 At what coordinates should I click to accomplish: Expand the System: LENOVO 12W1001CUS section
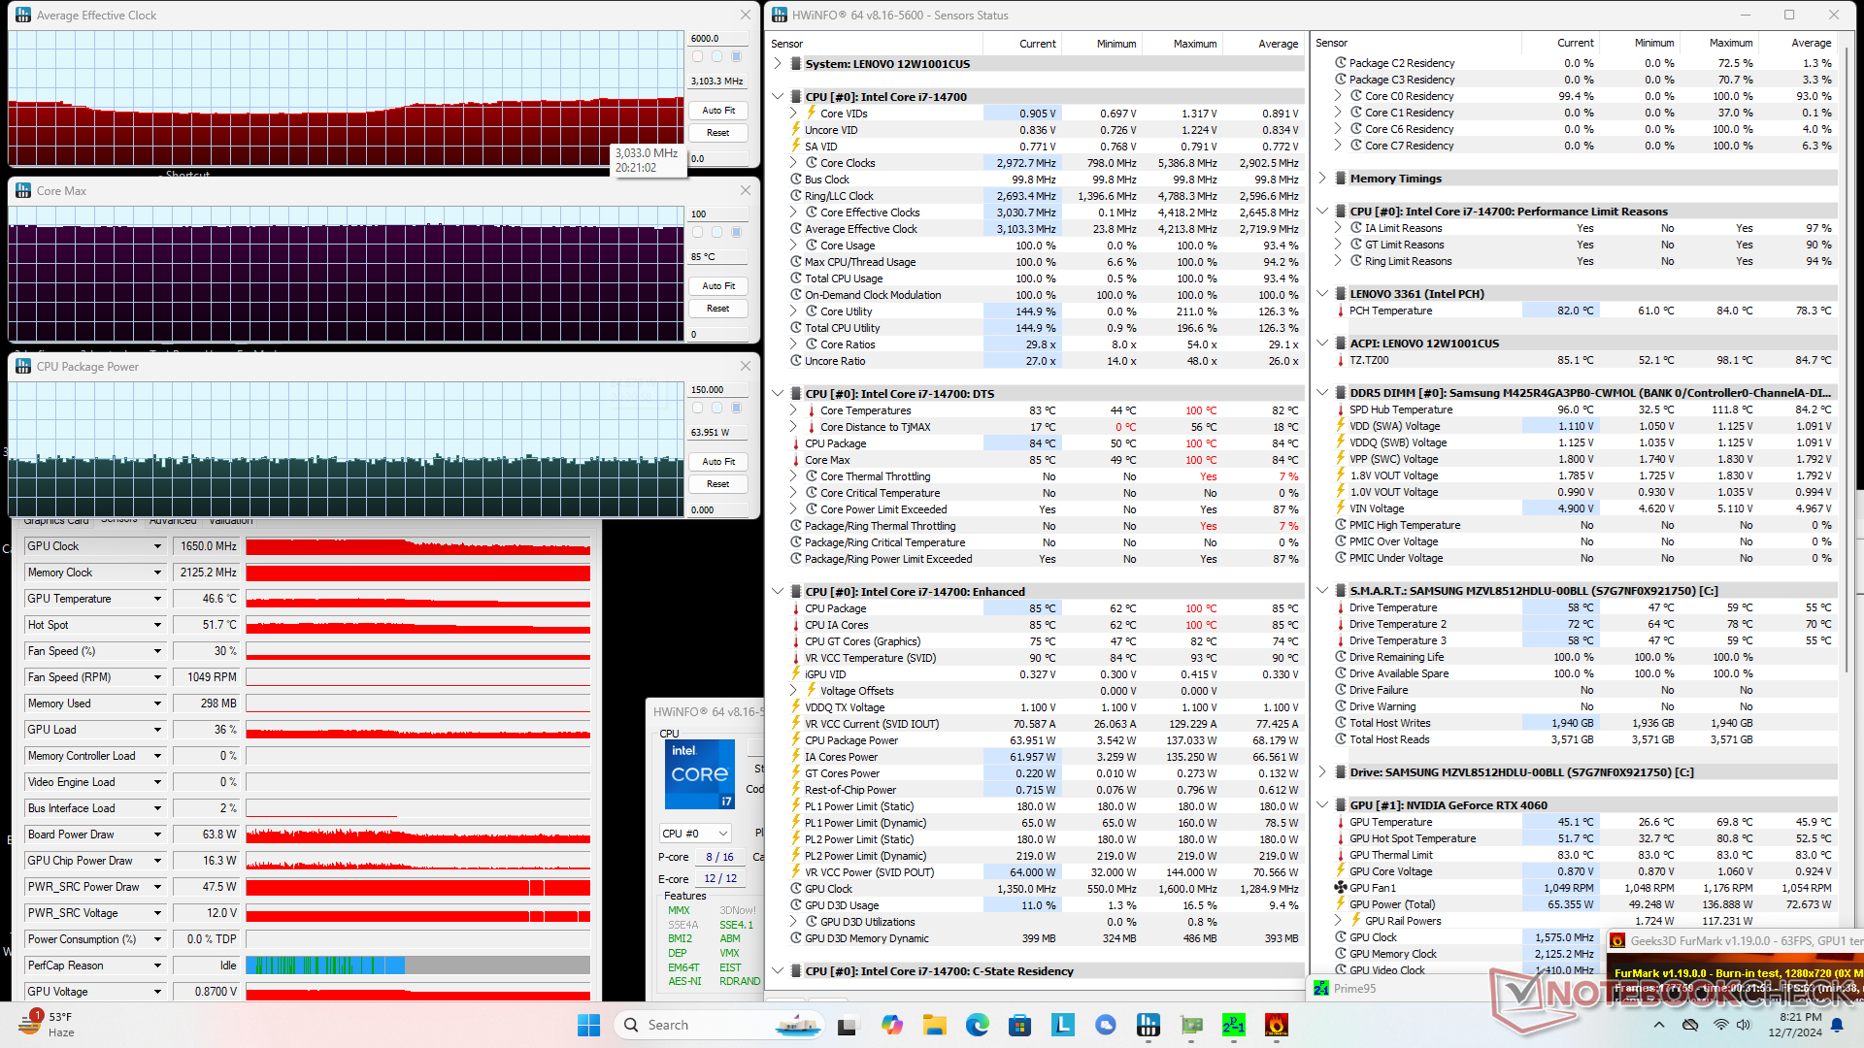778,64
